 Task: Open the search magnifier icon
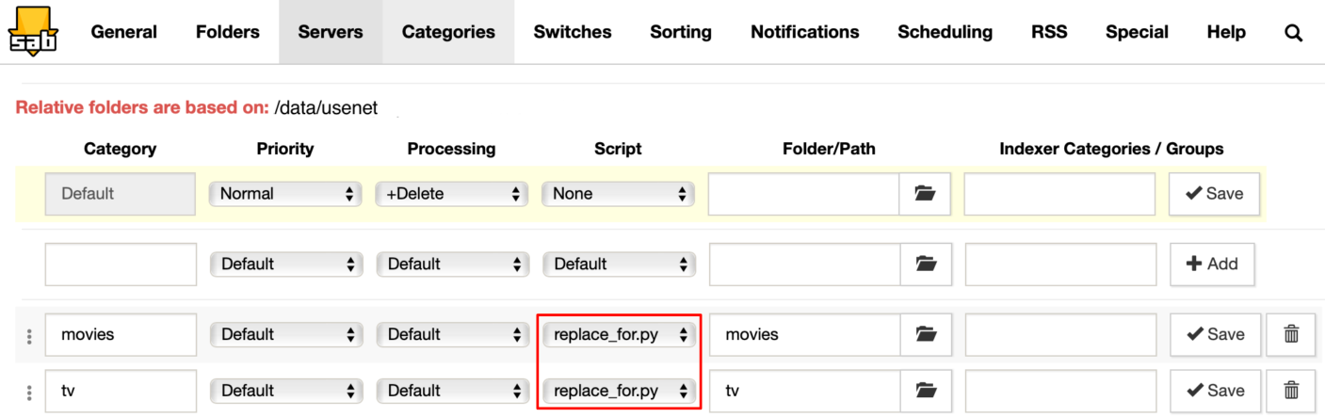tap(1293, 33)
